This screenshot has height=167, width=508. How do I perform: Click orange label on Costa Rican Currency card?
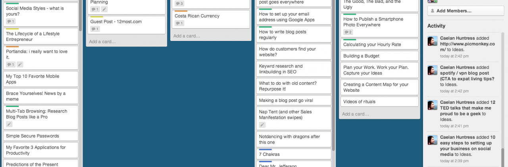coord(181,11)
